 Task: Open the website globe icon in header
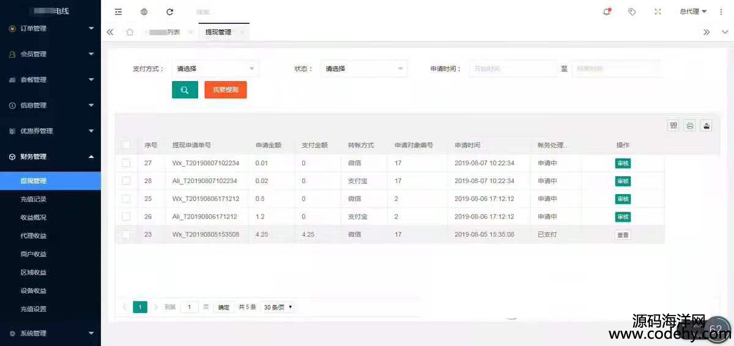[144, 12]
